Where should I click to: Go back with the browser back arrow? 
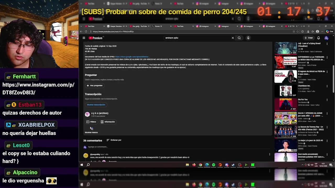pos(81,31)
